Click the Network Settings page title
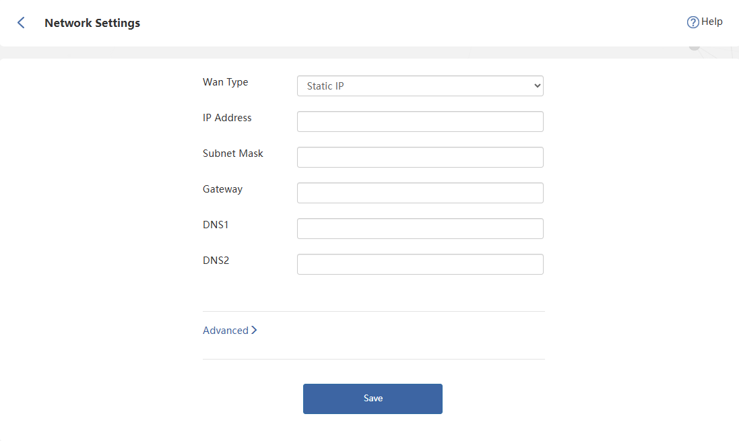The width and height of the screenshot is (739, 441). (x=92, y=23)
